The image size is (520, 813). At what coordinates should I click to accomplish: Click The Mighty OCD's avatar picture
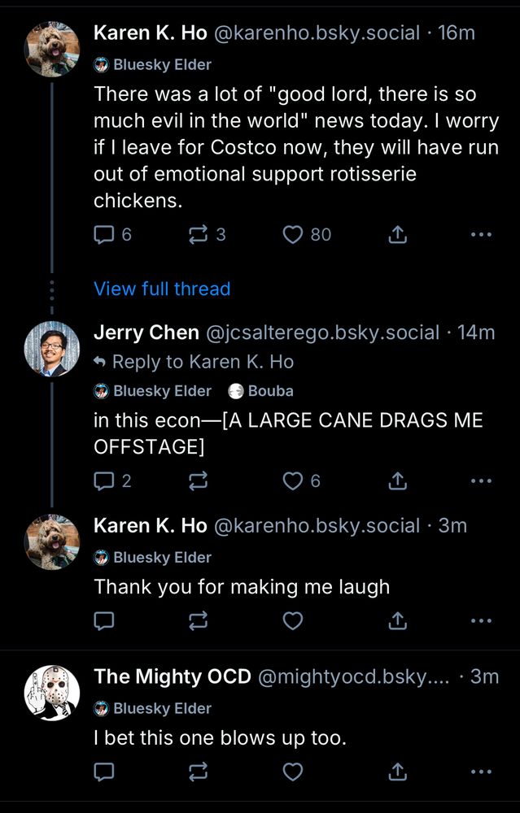point(51,692)
